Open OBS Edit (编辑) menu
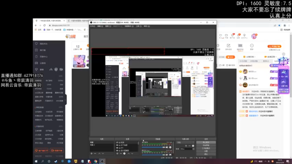Viewport: 292px width, 164px height. [x=100, y=26]
